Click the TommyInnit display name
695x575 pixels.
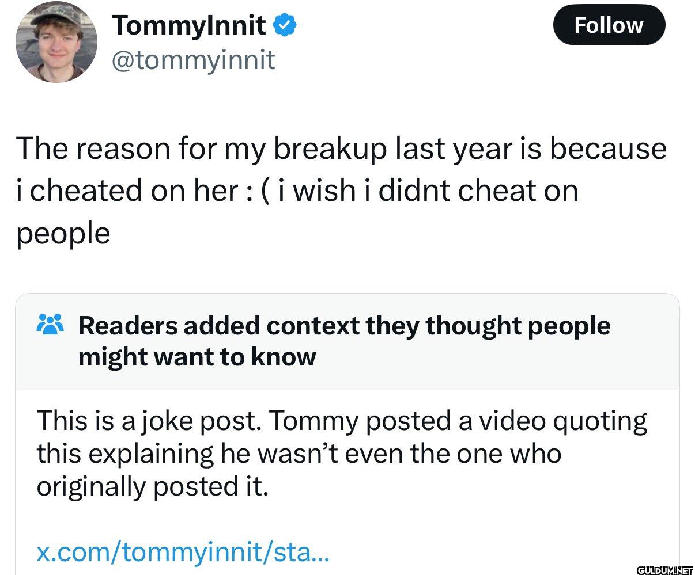point(189,25)
